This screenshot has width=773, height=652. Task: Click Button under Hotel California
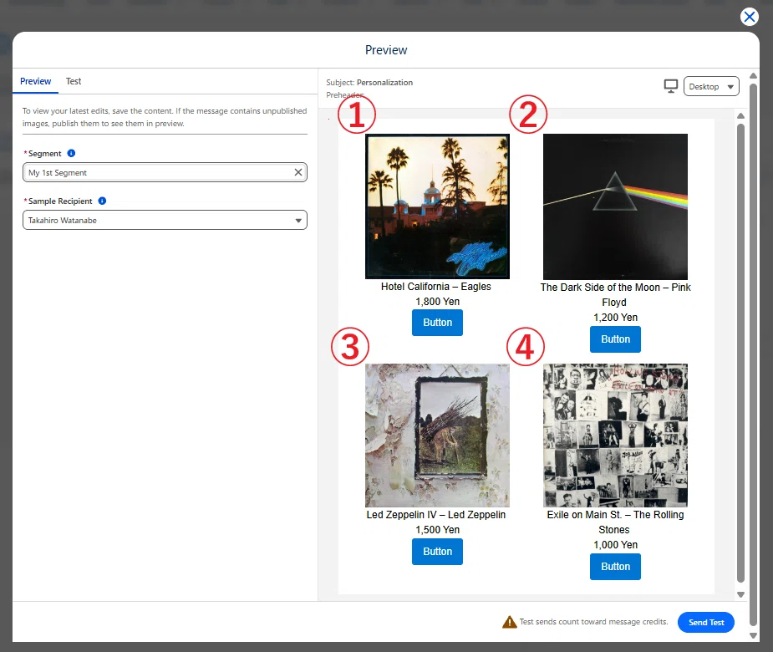point(437,323)
